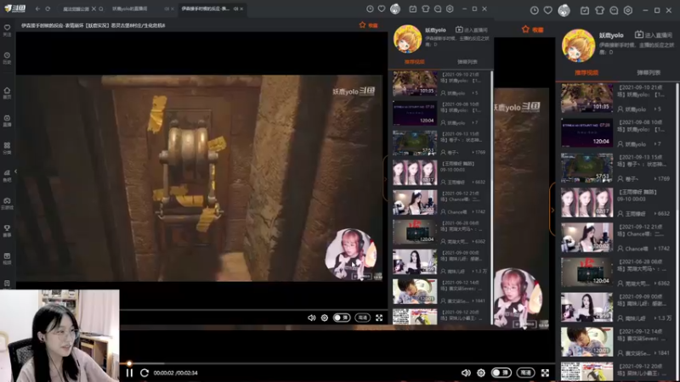Open settings gear in the small window player
The width and height of the screenshot is (680, 382).
pos(325,317)
